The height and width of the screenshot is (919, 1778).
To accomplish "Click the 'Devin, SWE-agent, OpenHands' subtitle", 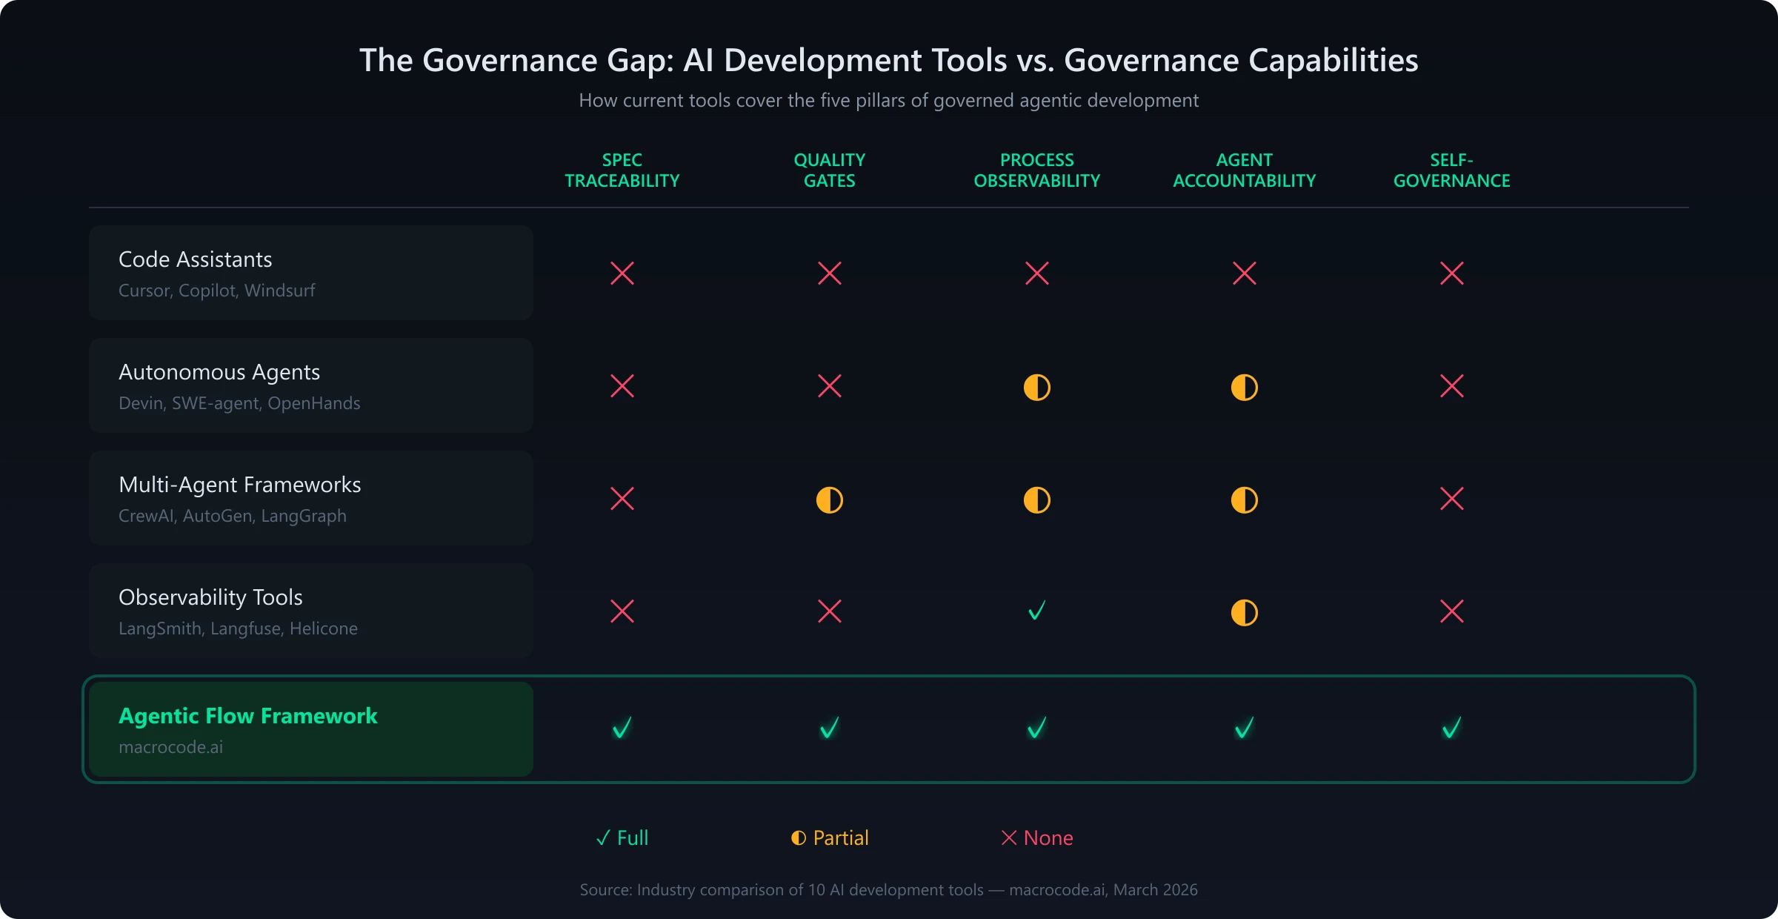I will click(239, 403).
